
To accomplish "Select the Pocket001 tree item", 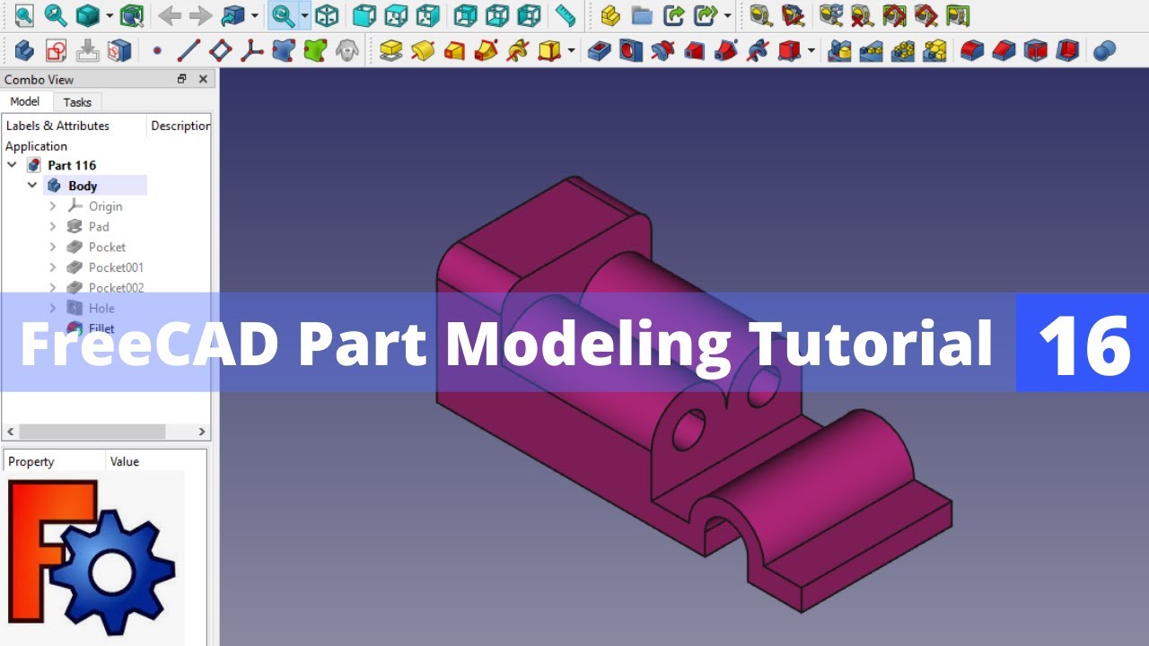I will pyautogui.click(x=116, y=267).
